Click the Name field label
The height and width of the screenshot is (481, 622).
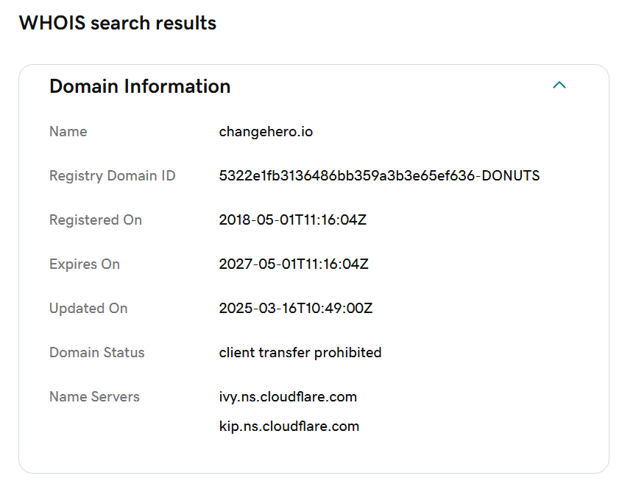(68, 131)
